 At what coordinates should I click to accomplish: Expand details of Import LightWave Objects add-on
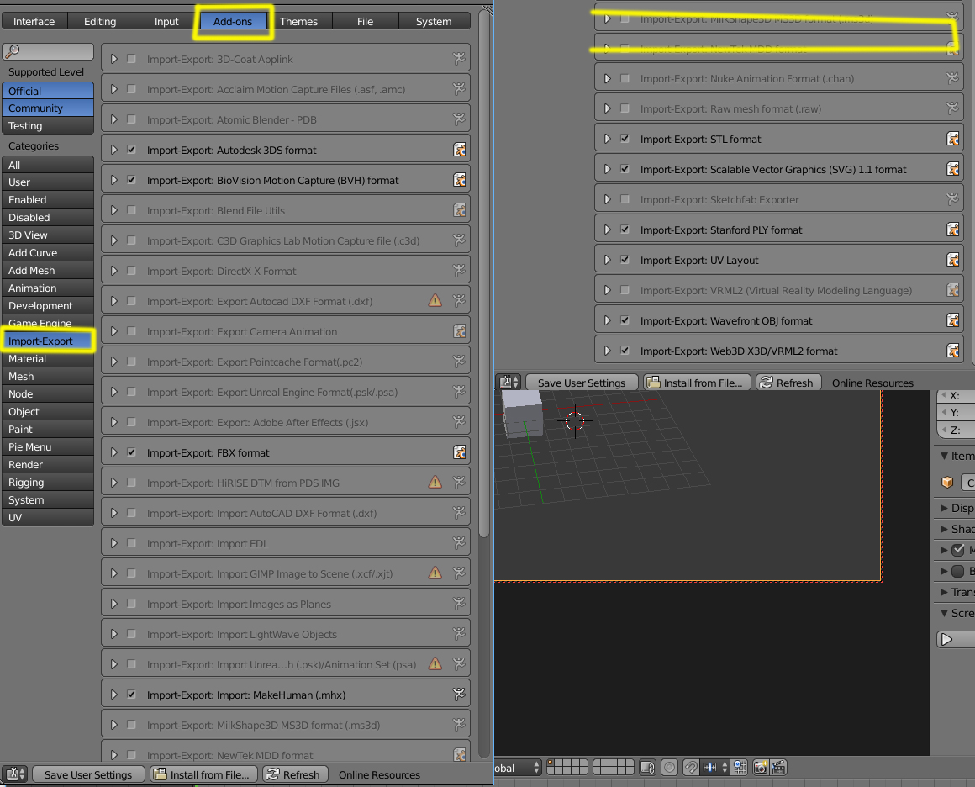pos(113,635)
